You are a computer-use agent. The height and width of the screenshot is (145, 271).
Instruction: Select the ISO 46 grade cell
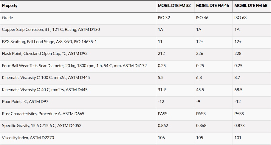(x=202, y=18)
